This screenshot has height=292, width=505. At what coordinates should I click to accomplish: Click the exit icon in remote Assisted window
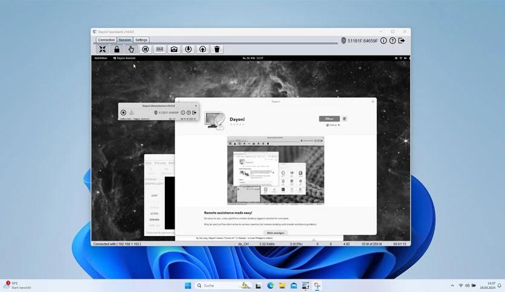[x=194, y=113]
